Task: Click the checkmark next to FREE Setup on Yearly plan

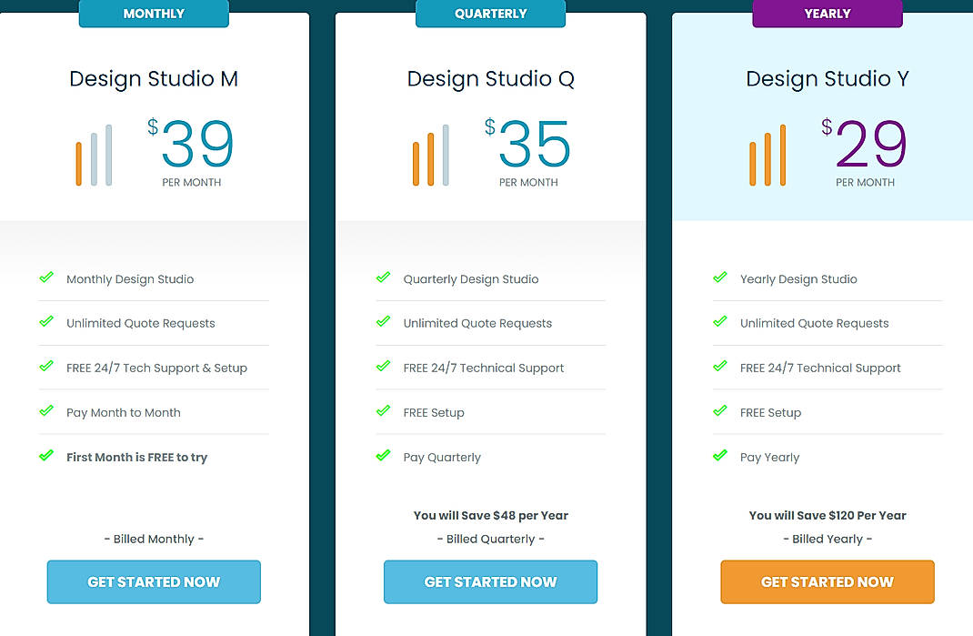Action: click(720, 412)
